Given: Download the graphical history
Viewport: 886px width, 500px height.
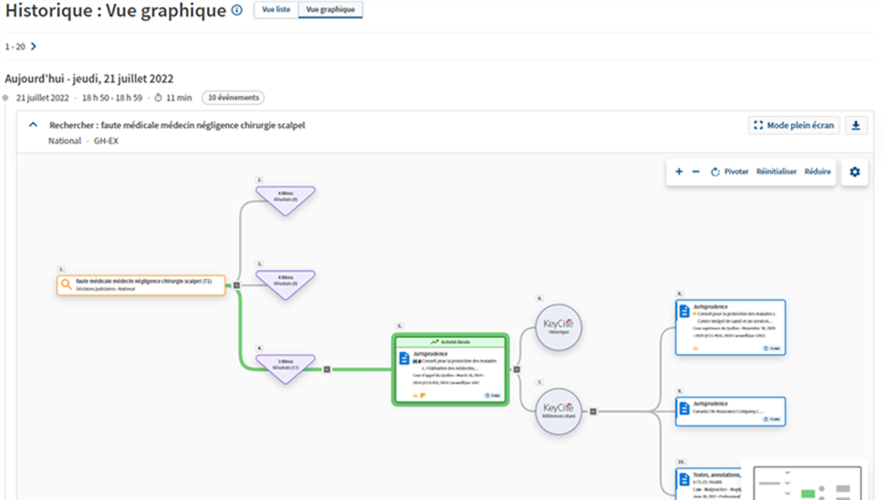Looking at the screenshot, I should click(856, 125).
